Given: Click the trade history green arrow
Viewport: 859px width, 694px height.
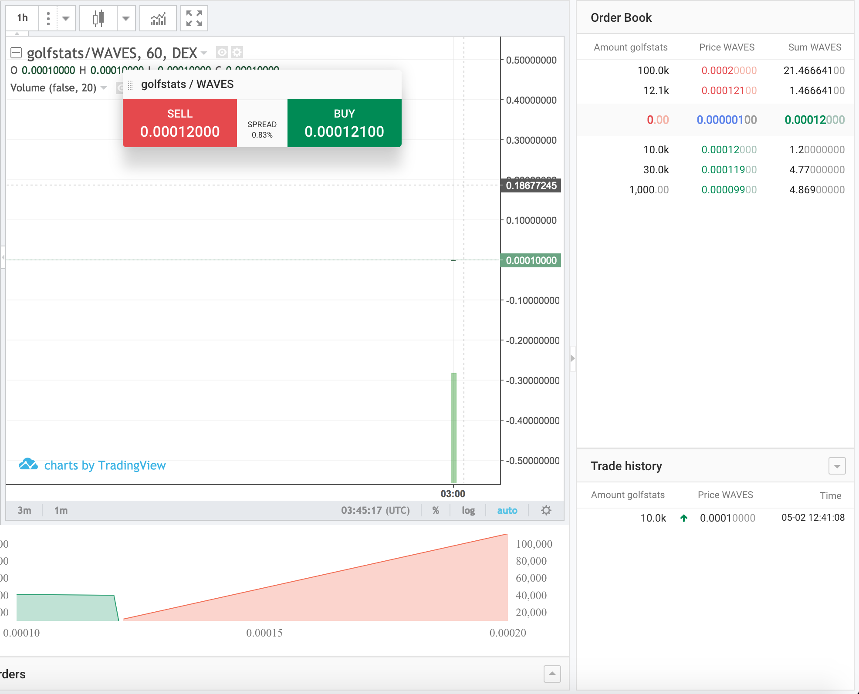Looking at the screenshot, I should (684, 518).
